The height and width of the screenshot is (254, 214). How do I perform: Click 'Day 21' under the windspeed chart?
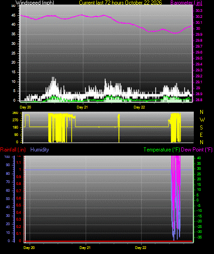82,107
